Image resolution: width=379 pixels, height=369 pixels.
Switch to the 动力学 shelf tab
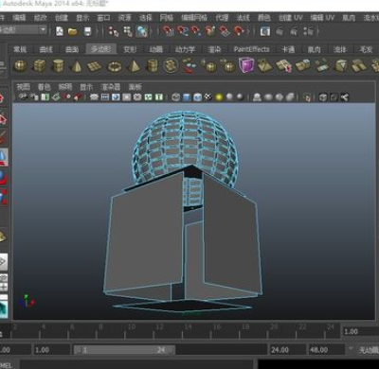[x=185, y=49]
